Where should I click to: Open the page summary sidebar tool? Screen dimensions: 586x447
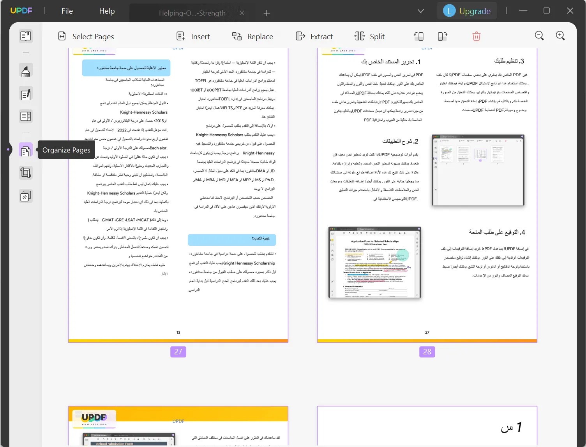26,116
